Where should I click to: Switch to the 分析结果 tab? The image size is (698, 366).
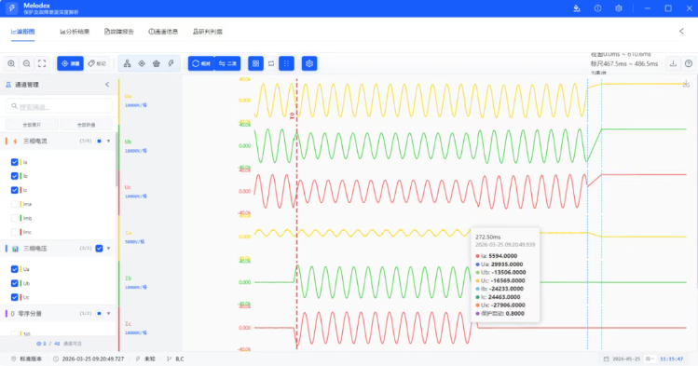(x=75, y=32)
